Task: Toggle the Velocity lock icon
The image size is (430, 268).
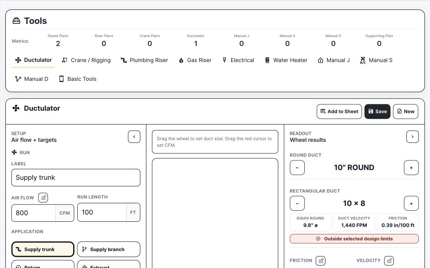Action: click(x=389, y=261)
